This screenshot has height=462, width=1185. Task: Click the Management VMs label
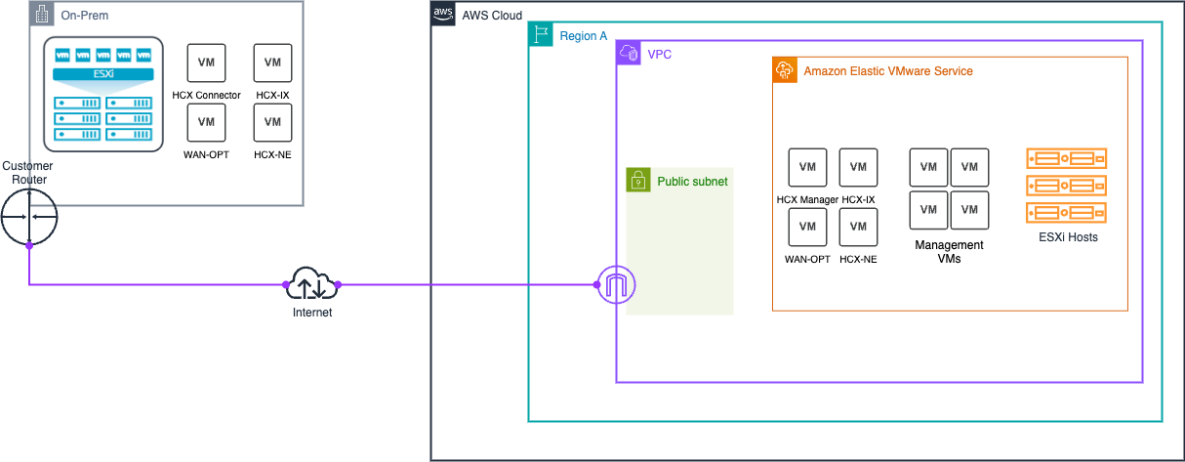point(948,252)
